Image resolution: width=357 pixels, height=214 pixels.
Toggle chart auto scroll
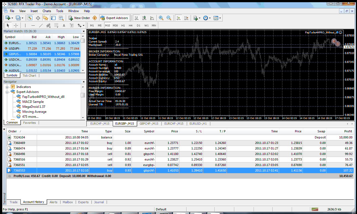(x=179, y=18)
